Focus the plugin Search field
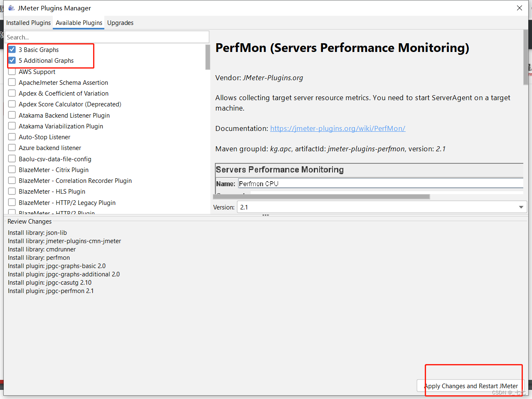 tap(107, 37)
